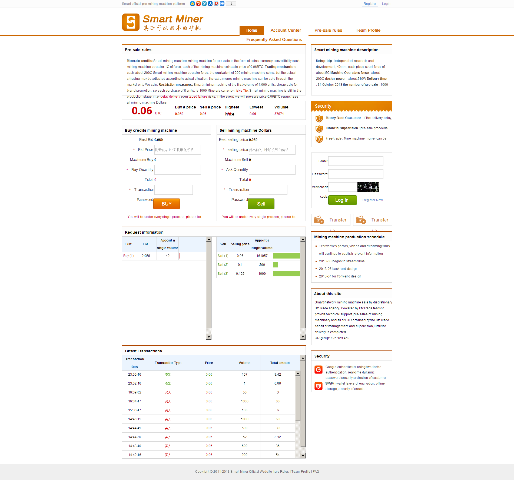This screenshot has height=480, width=514.
Task: Focus the selling price input
Action: (x=272, y=150)
